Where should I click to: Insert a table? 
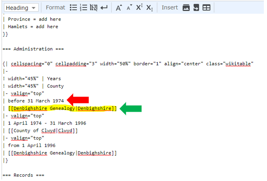click(x=206, y=8)
